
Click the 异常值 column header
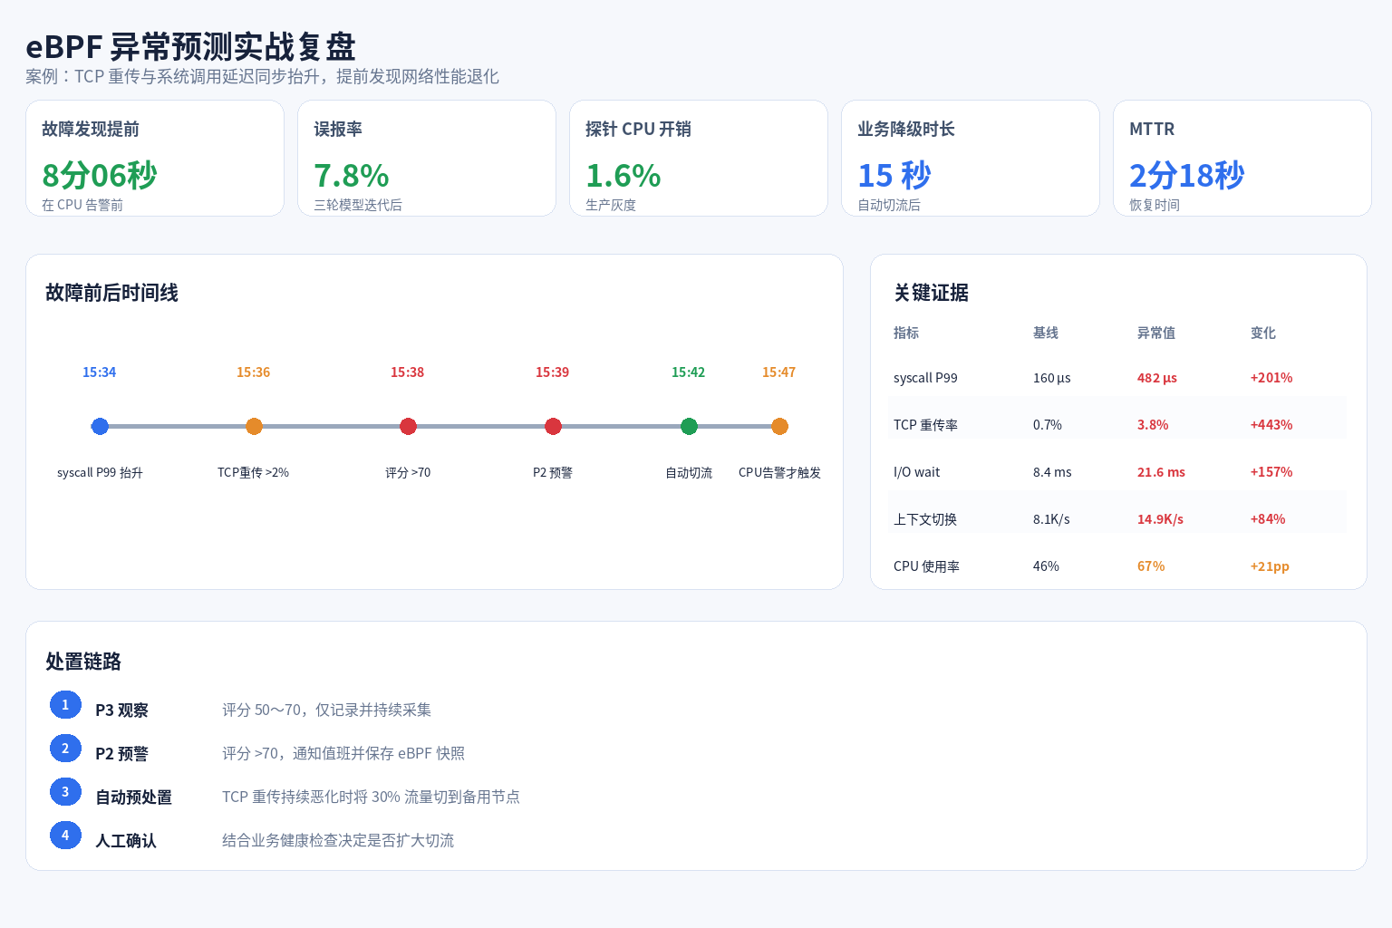[x=1156, y=333]
